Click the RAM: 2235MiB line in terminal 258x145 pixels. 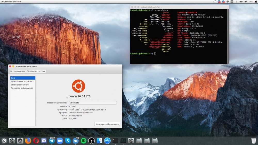coord(191,47)
